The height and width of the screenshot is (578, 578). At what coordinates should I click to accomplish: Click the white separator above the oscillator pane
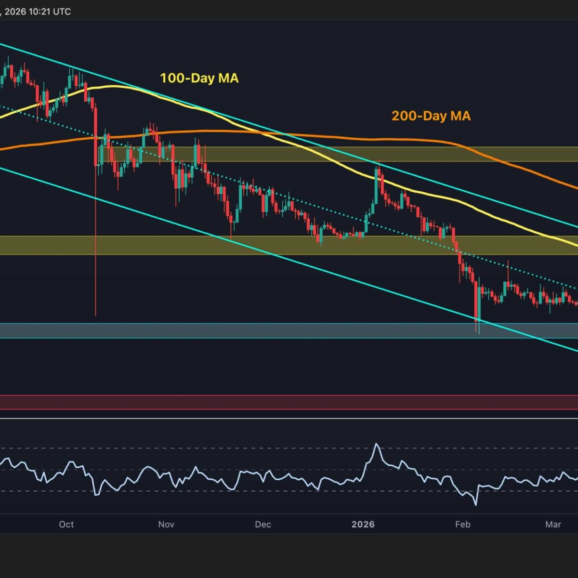[x=289, y=418]
